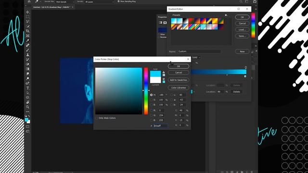308x173 pixels.
Task: Click Cancel in Color Picker dialog
Action: [x=179, y=73]
